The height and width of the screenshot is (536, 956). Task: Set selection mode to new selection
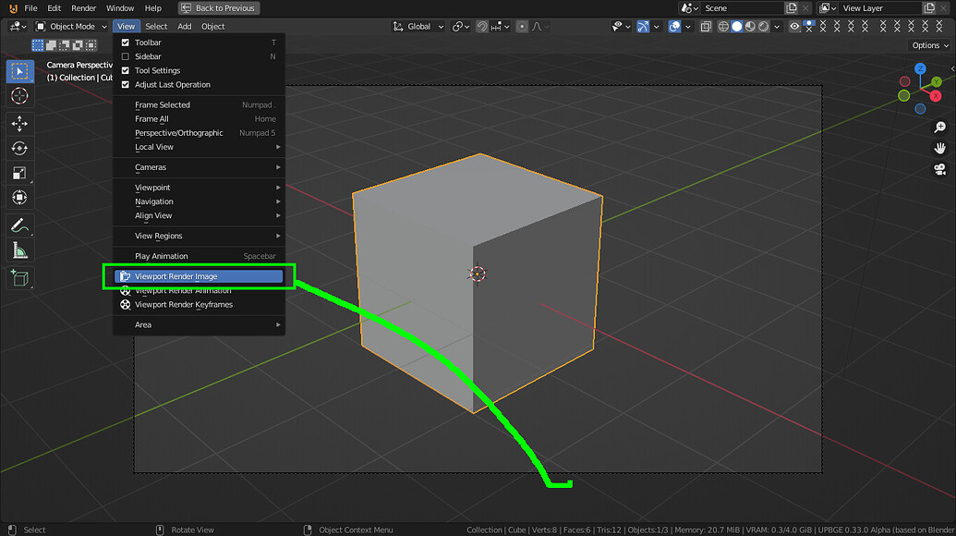tap(38, 45)
